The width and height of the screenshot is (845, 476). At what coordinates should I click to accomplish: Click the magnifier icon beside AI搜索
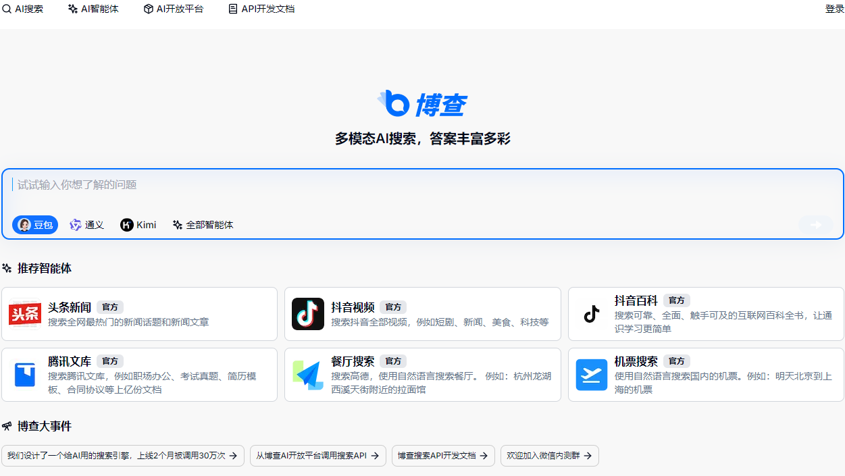7,9
